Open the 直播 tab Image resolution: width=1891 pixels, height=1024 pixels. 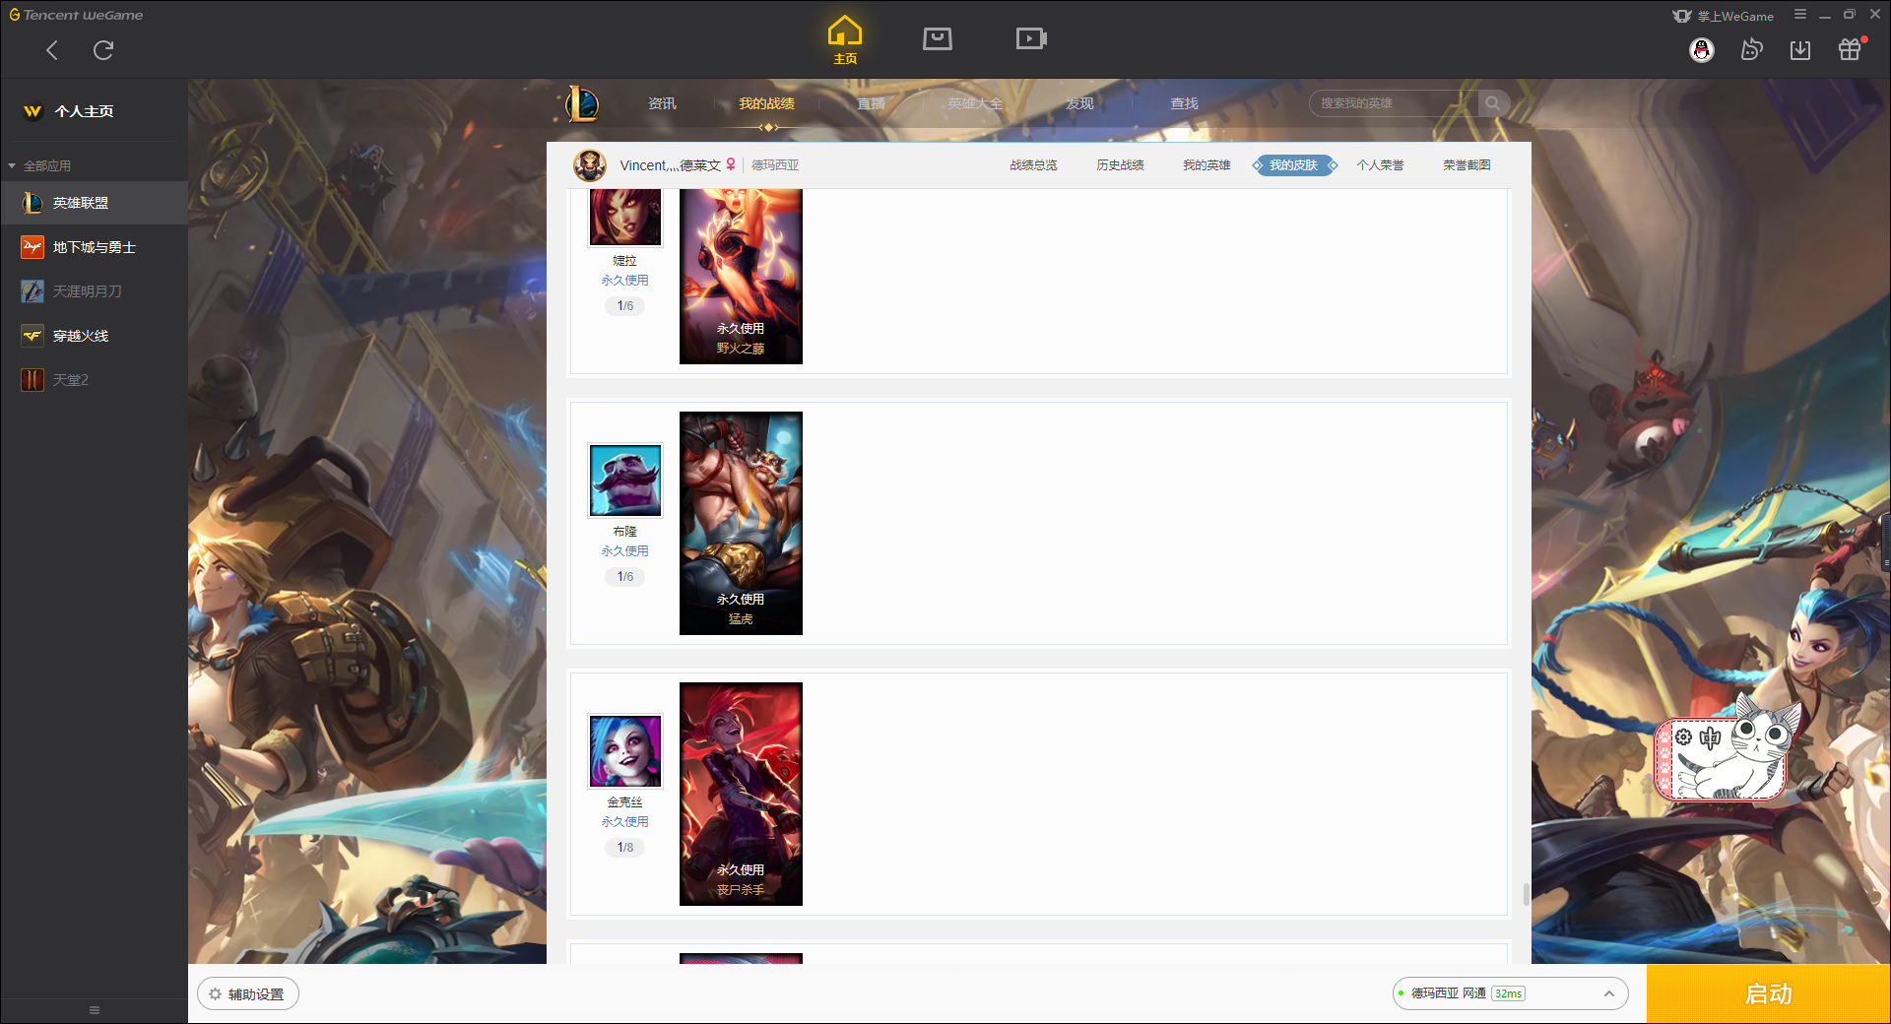[871, 103]
